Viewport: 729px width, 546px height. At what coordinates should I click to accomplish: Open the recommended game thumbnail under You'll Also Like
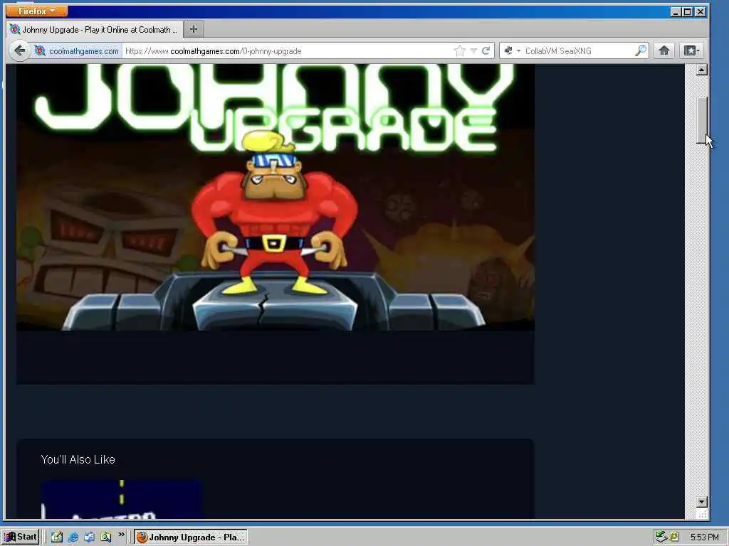(x=122, y=500)
